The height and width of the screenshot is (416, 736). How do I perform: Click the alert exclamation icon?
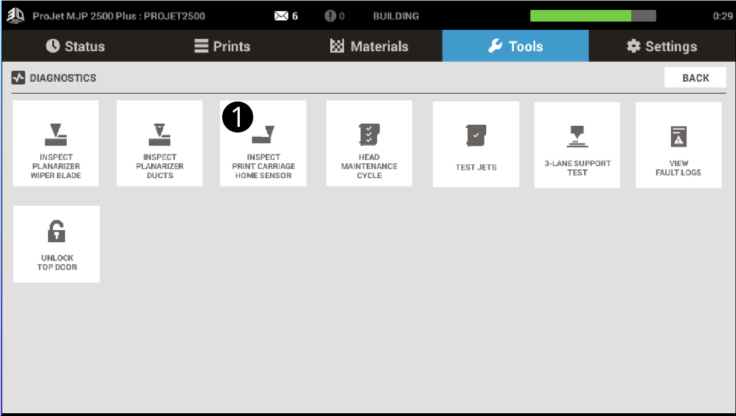point(330,16)
